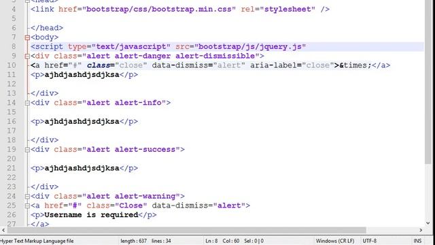Click the 'Username is required' text
The height and width of the screenshot is (245, 435).
point(91,215)
